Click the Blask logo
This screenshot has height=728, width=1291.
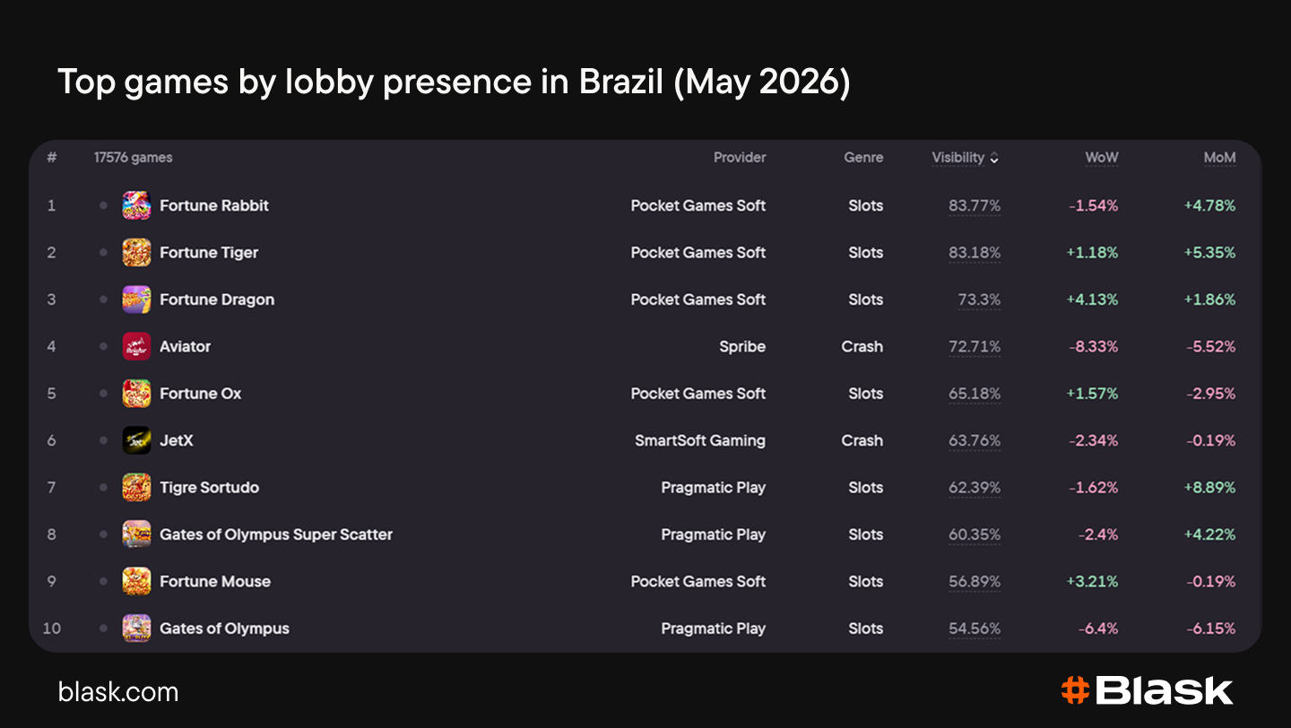1147,690
